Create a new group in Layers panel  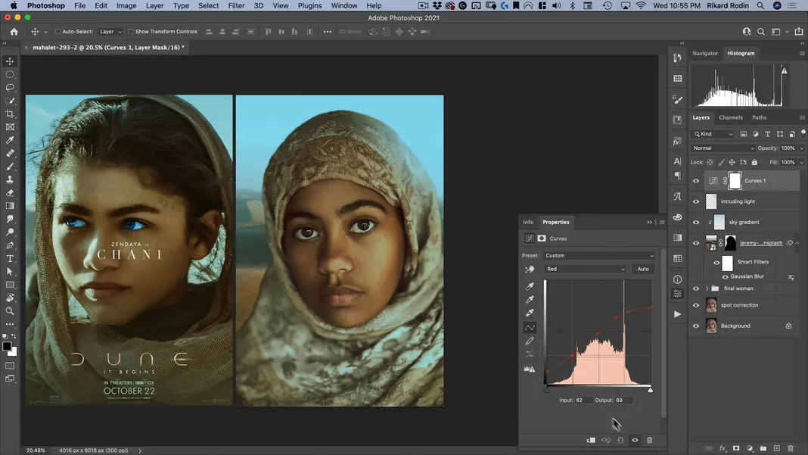click(x=763, y=449)
